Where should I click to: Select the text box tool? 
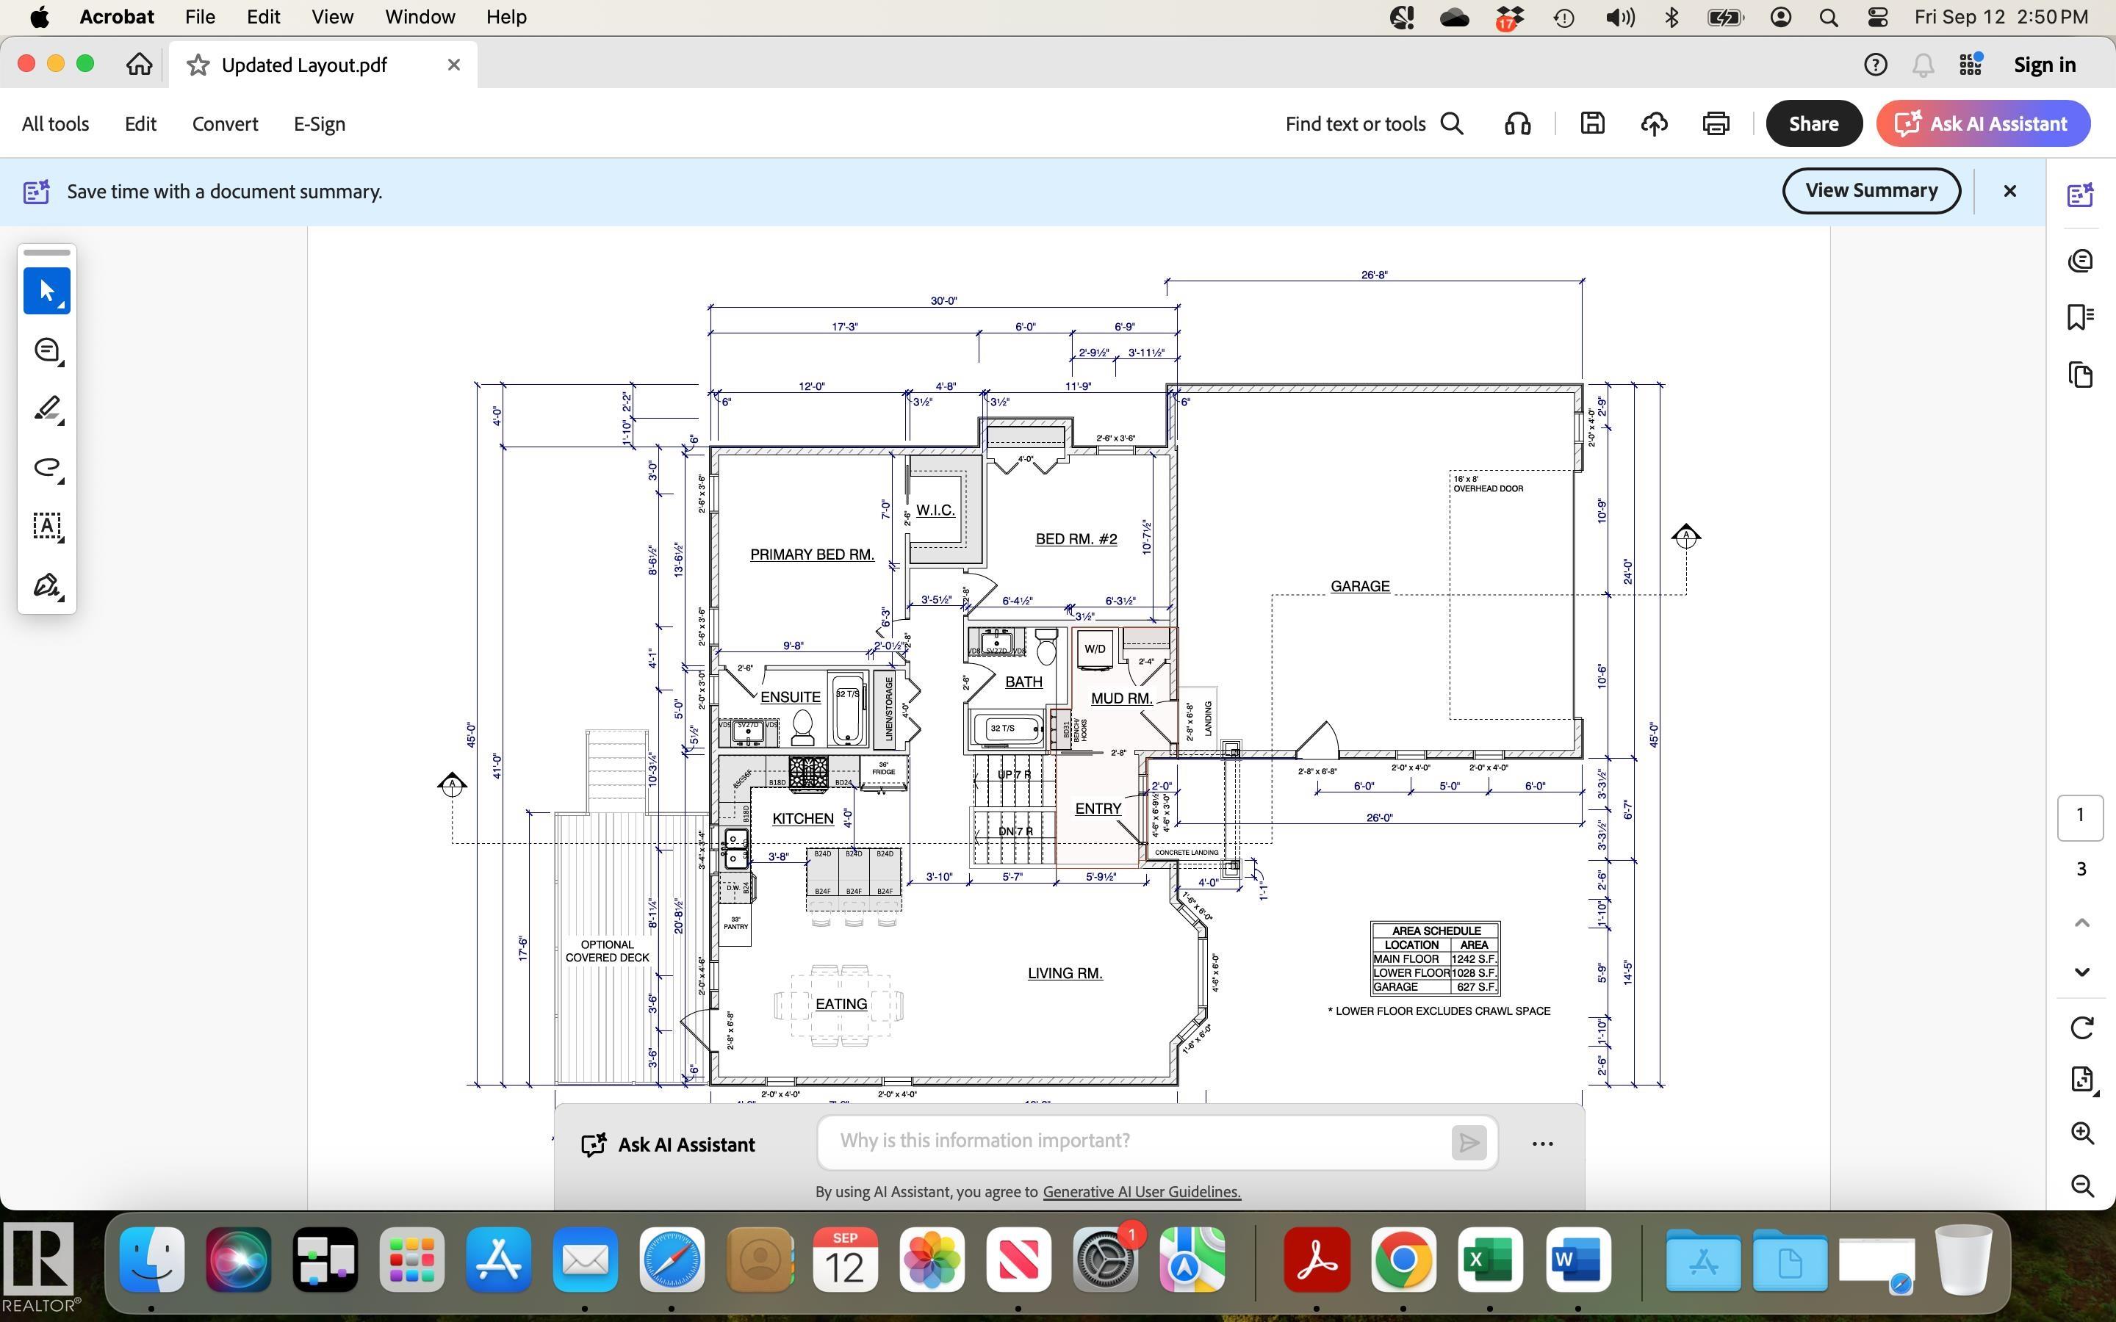point(46,527)
